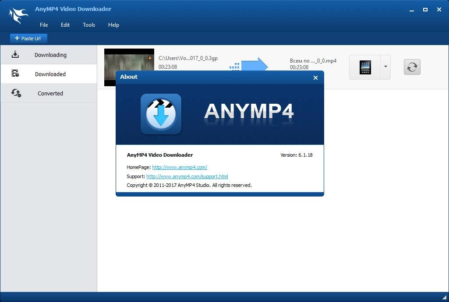Expand the output profile dropdown arrow

(385, 67)
